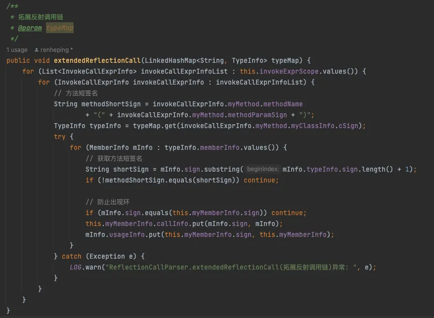
Task: Click 'continue' after the mInfo.sign.equals check
Action: click(287, 213)
